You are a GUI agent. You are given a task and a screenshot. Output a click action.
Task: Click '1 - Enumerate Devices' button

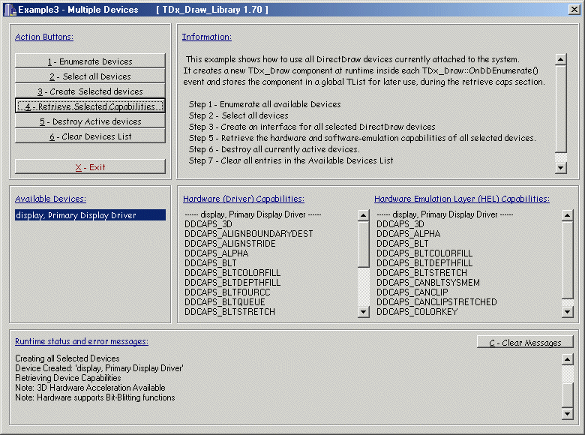(x=90, y=61)
